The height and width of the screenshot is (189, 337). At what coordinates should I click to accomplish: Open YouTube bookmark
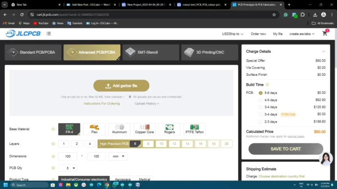click(x=41, y=23)
